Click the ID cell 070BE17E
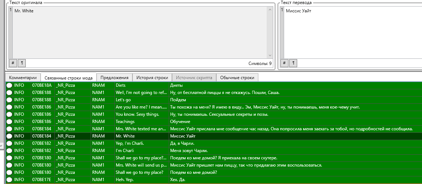This screenshot has width=422, height=184. tap(43, 180)
